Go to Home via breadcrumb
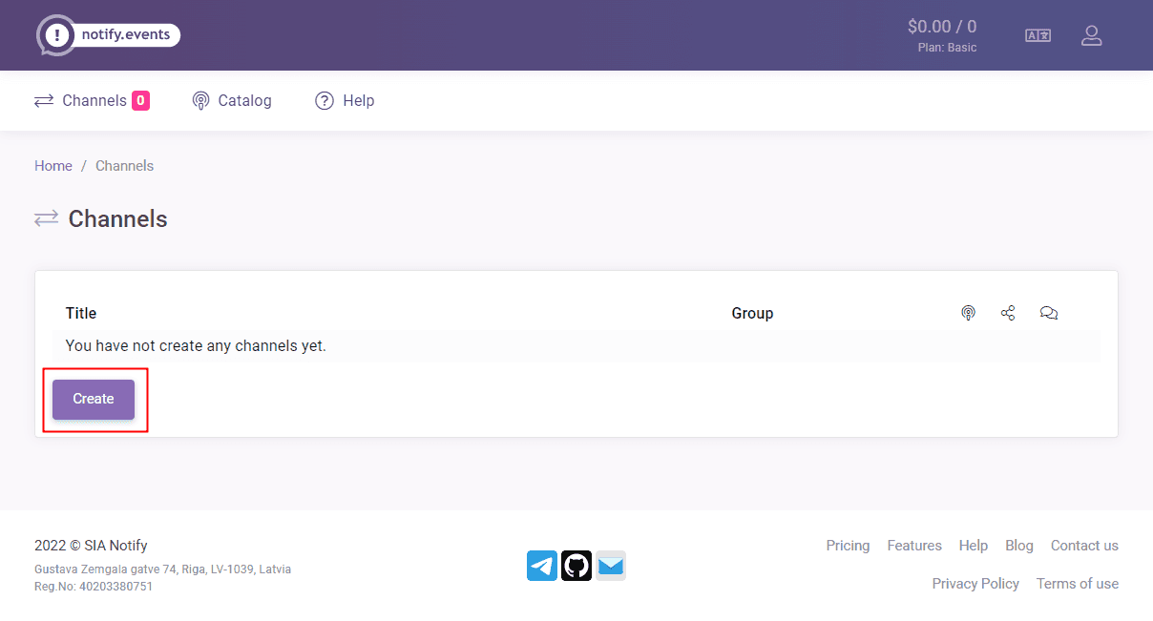The height and width of the screenshot is (621, 1153). coord(53,166)
